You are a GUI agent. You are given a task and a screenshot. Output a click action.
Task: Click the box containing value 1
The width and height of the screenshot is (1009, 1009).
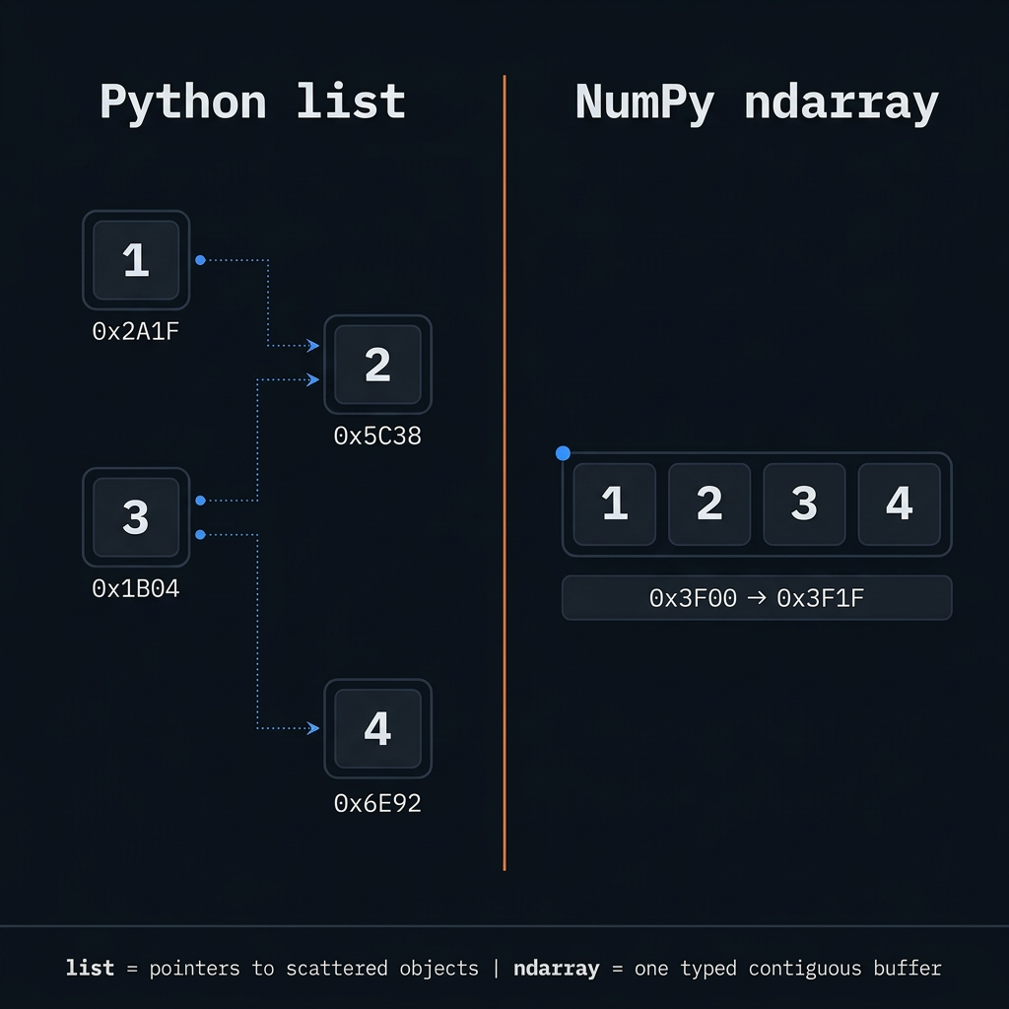tap(135, 260)
